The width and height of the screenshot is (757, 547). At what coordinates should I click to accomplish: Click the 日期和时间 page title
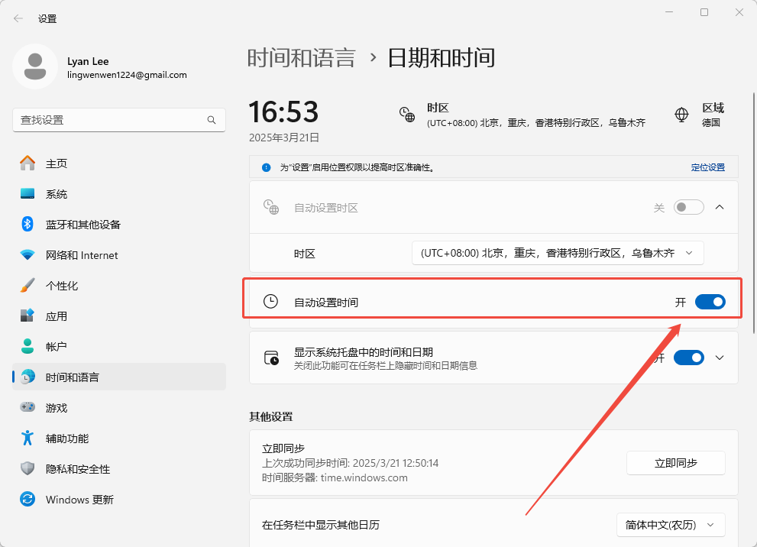442,58
